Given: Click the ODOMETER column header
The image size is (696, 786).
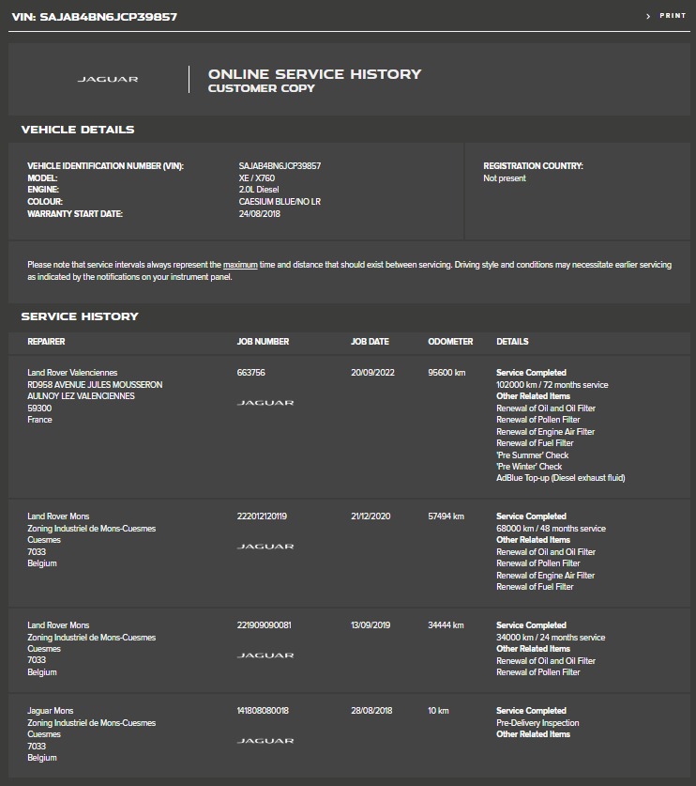Looking at the screenshot, I should (x=450, y=342).
